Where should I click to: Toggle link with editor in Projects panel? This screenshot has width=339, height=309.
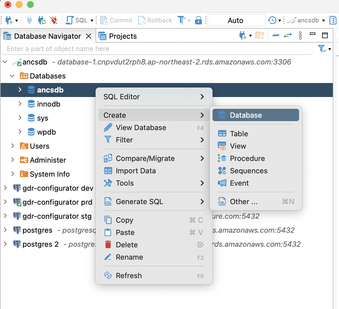288,35
